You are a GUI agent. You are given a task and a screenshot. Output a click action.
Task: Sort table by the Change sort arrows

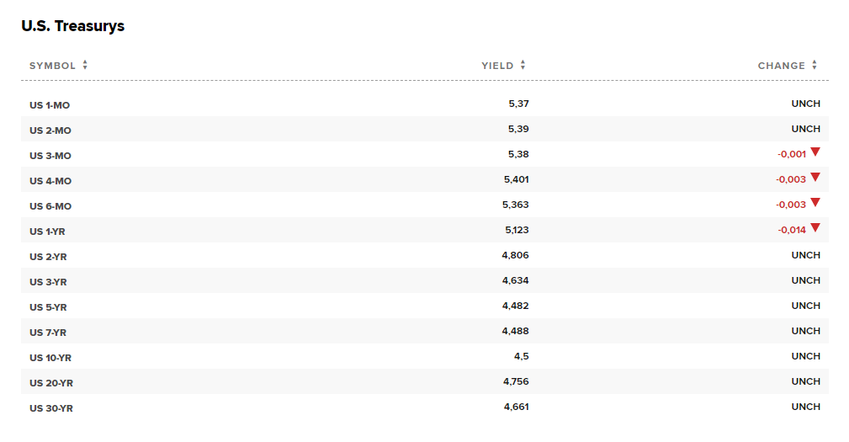pos(815,65)
